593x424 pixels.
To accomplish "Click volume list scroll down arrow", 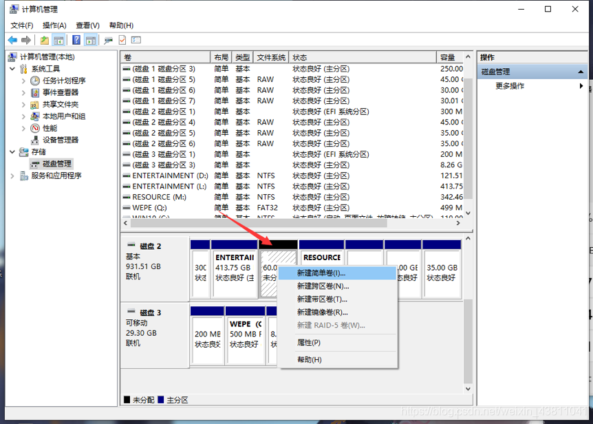I will pyautogui.click(x=468, y=213).
